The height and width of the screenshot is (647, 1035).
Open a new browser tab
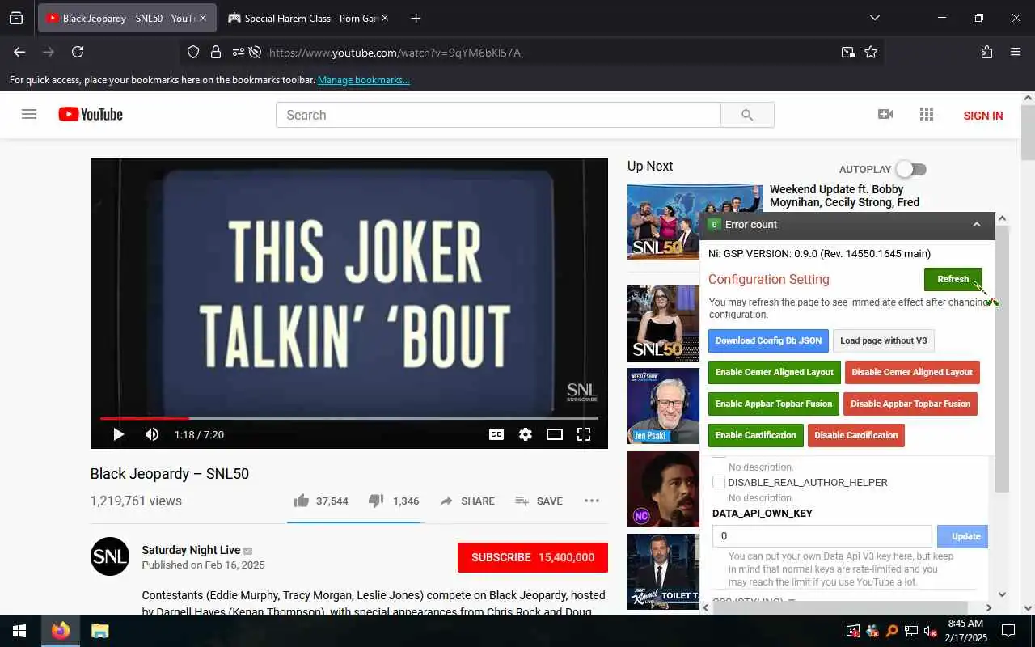click(416, 18)
